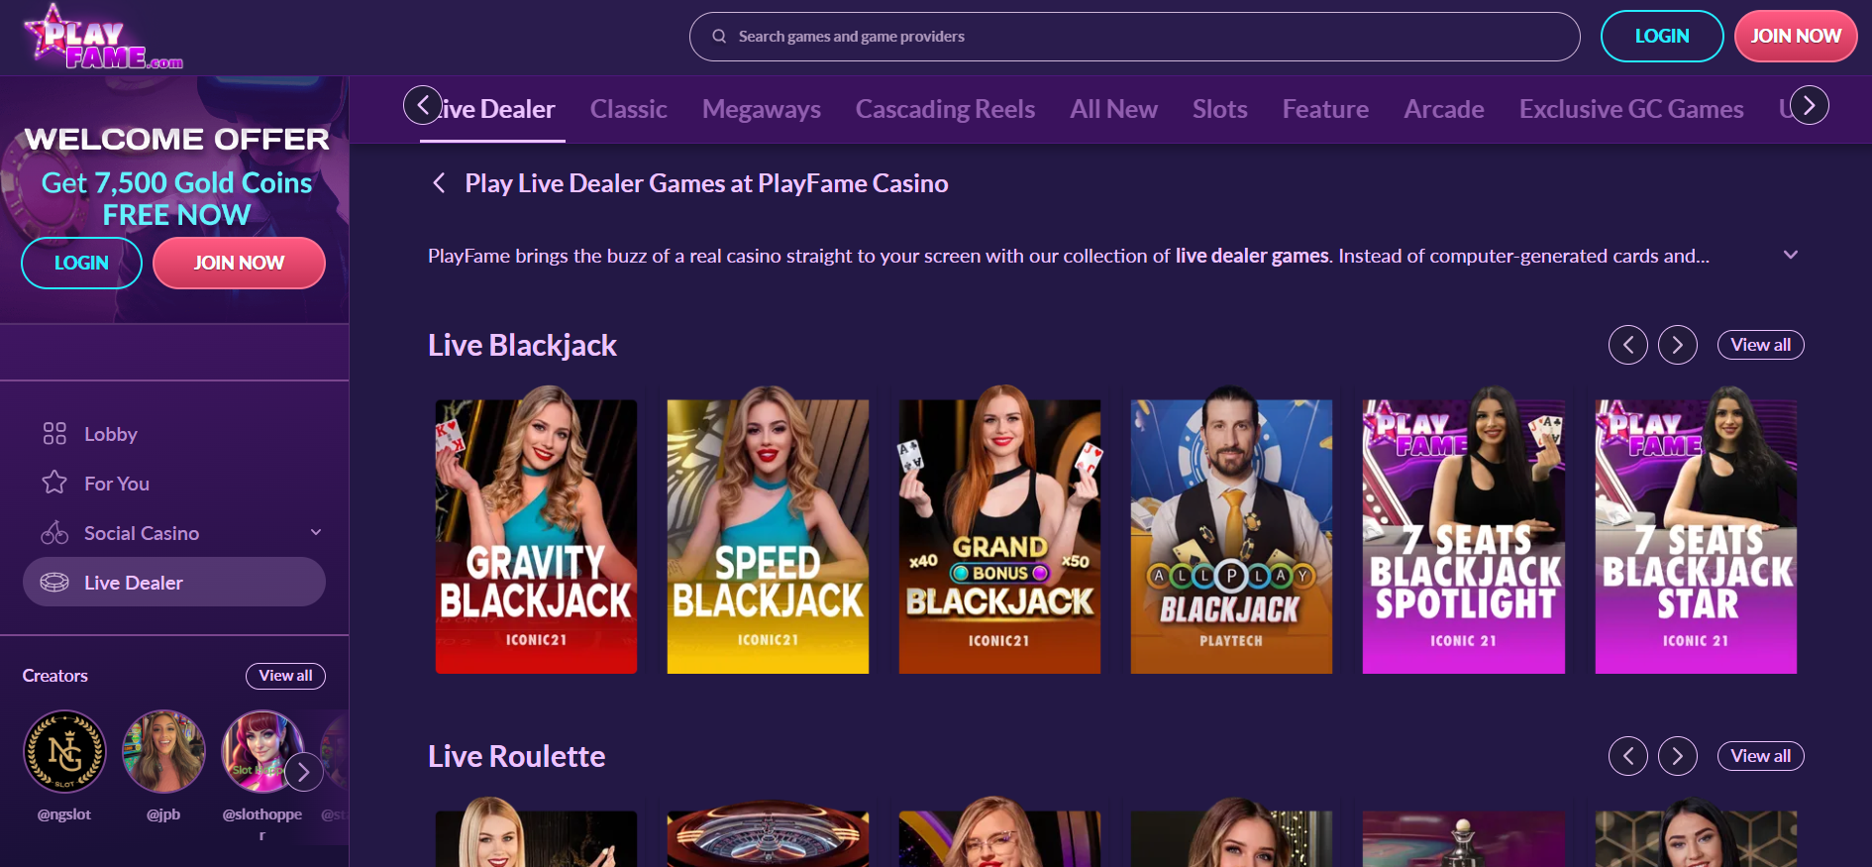
Task: View all Creators
Action: 285,676
